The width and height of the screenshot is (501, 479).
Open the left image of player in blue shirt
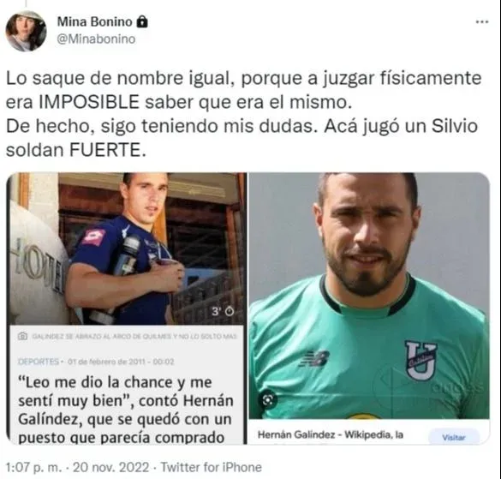pos(127,248)
